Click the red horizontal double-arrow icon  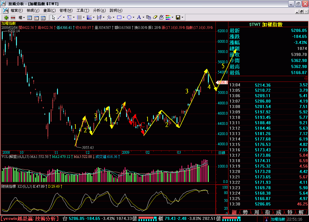coord(13,18)
